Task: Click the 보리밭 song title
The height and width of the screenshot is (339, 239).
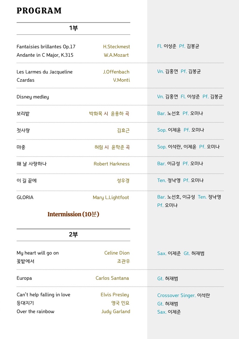Action: pyautogui.click(x=23, y=113)
